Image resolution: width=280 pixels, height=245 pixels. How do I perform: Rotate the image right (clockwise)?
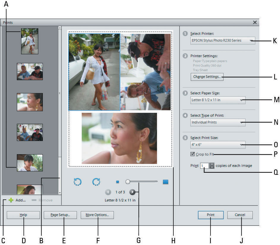coord(96,182)
